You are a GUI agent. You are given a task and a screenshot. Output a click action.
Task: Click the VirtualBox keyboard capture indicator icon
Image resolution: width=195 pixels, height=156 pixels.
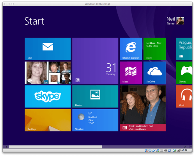[x=178, y=151]
